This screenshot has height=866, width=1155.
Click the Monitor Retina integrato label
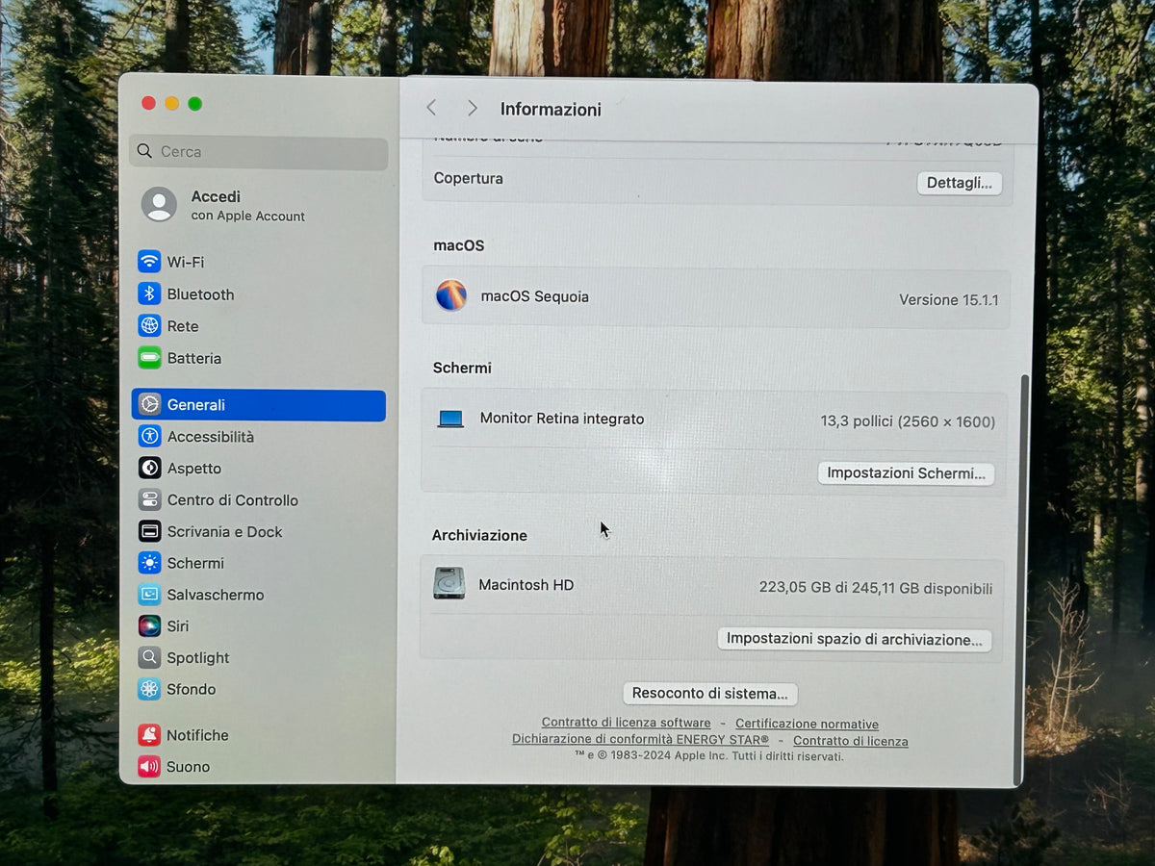[562, 419]
